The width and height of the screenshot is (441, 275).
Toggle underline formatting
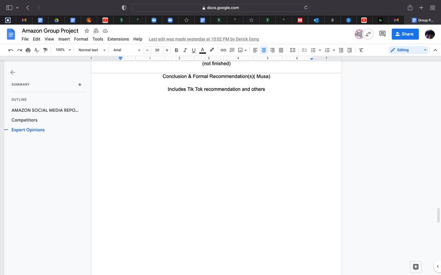[193, 50]
